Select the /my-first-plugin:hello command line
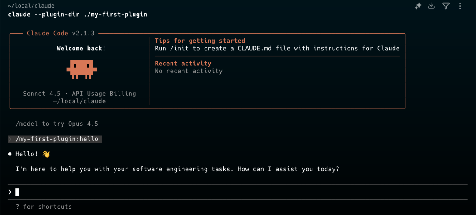 click(55, 139)
